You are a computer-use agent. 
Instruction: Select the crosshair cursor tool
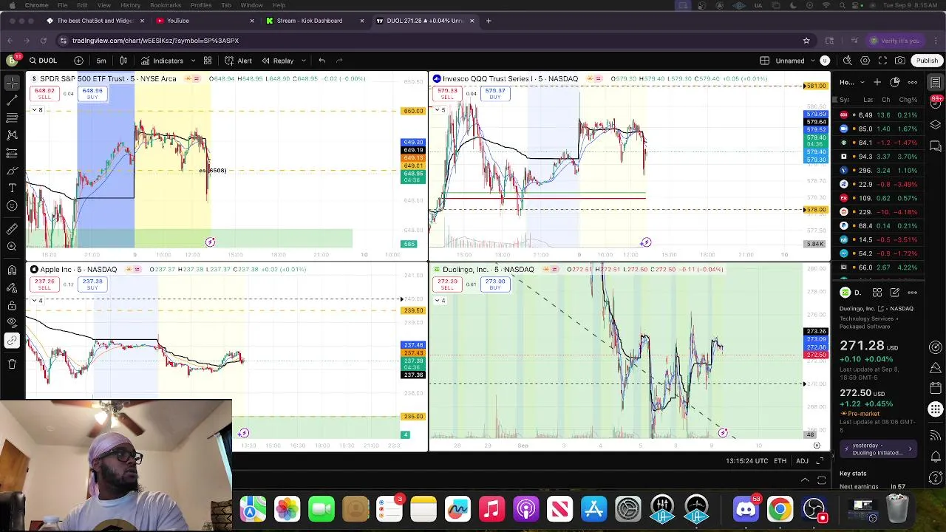12,81
